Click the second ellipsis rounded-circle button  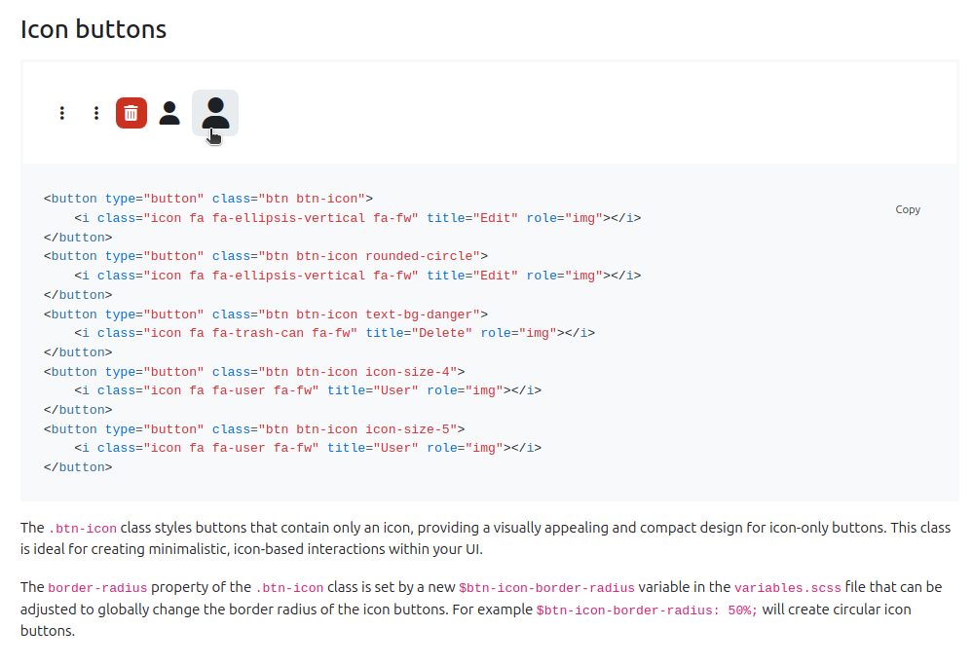click(x=96, y=113)
